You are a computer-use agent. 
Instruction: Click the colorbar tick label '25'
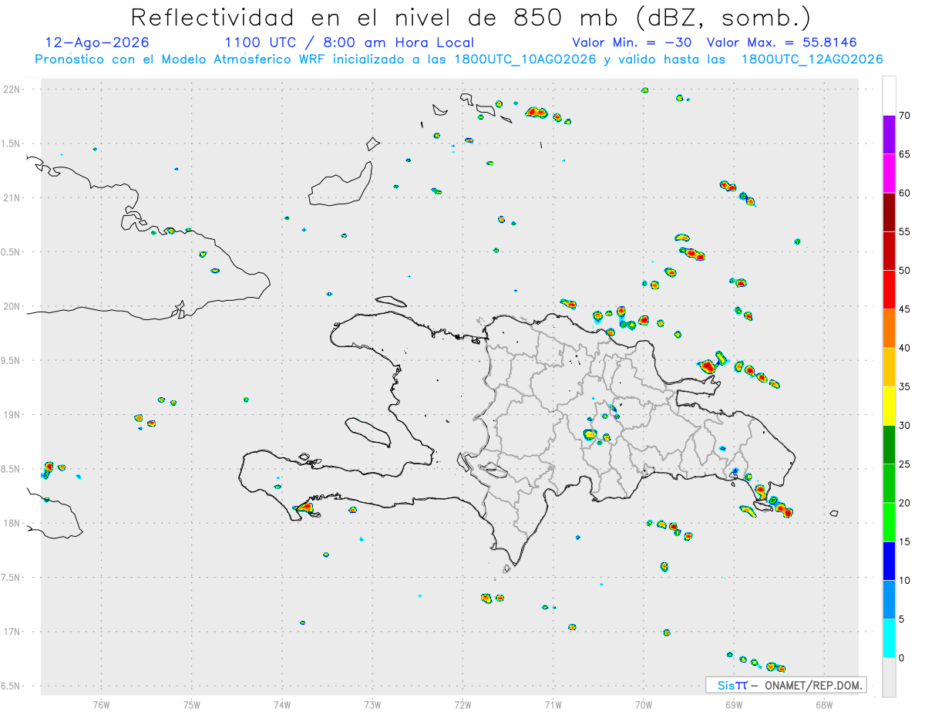tap(905, 464)
